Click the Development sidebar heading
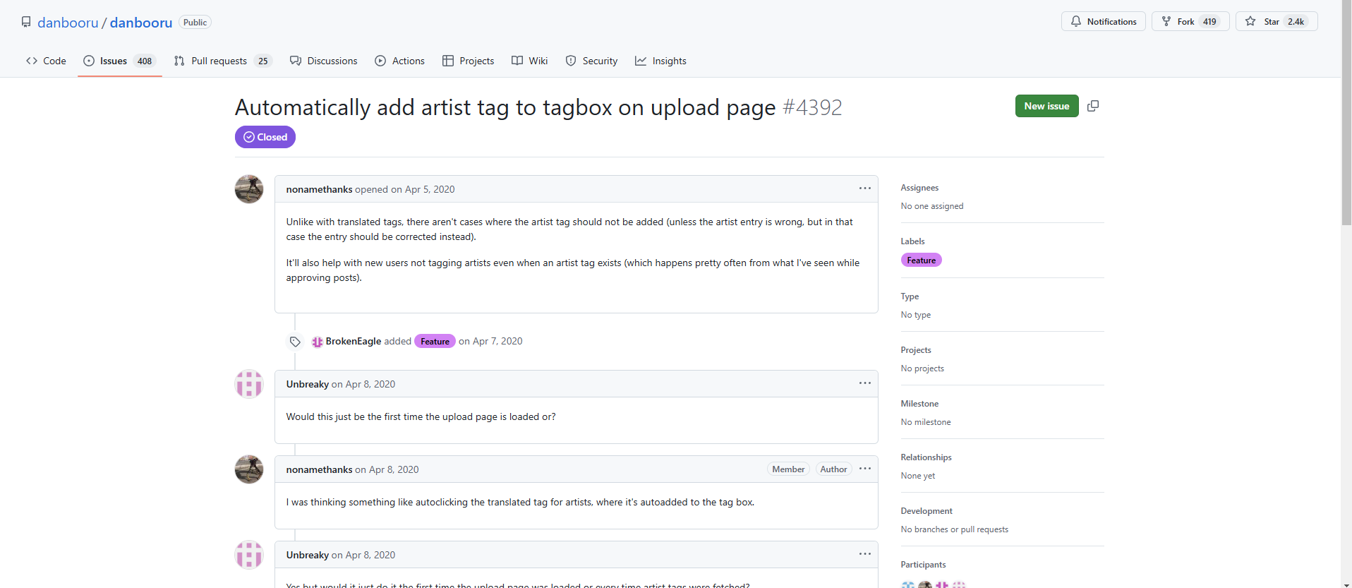The image size is (1352, 588). [927, 511]
